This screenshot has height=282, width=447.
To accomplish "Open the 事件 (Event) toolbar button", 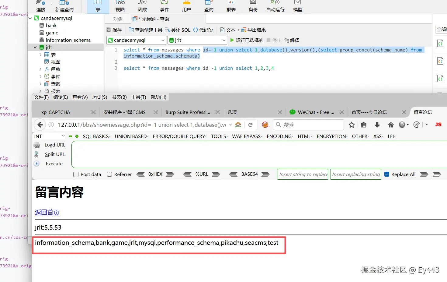I will [x=165, y=6].
